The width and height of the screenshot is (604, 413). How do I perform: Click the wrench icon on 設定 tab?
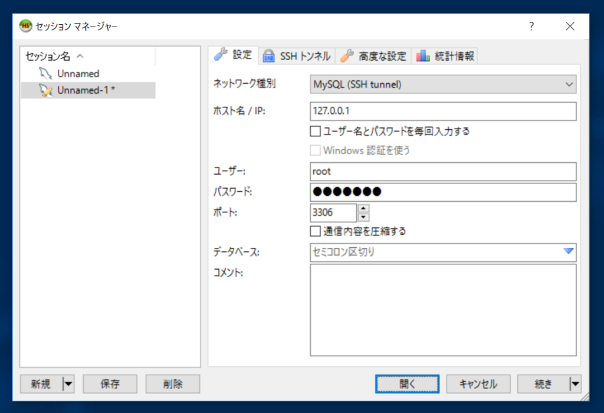click(221, 55)
